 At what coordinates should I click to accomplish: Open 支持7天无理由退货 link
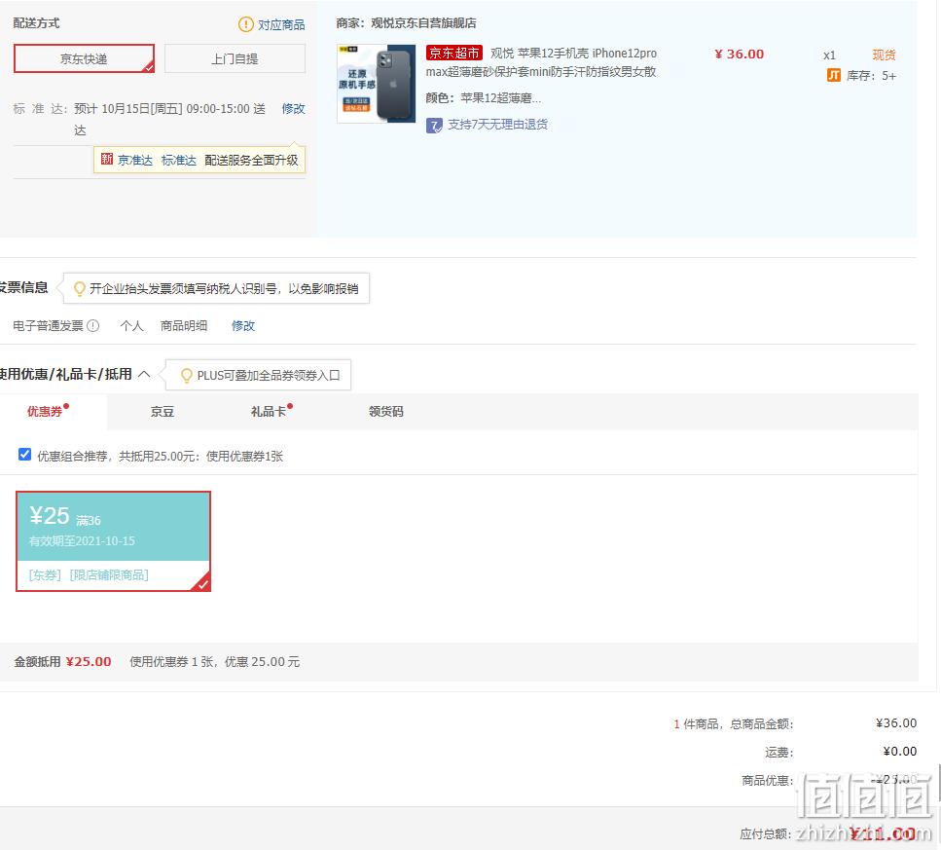coord(497,125)
